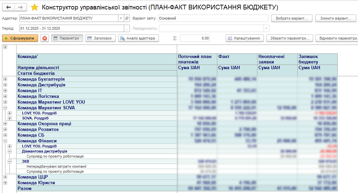
Task: Collapse Діамантова дистрибуція subgroup
Action: [9, 151]
